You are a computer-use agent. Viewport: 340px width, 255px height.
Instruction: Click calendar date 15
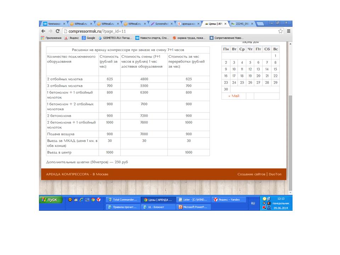click(275, 69)
